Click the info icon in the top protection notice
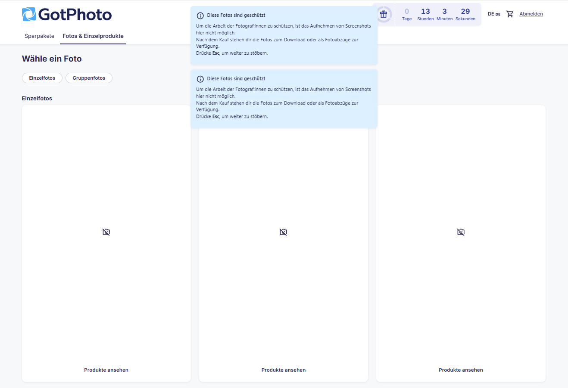568x388 pixels. click(x=200, y=15)
